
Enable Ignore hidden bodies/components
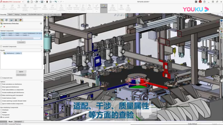(x=1, y=104)
